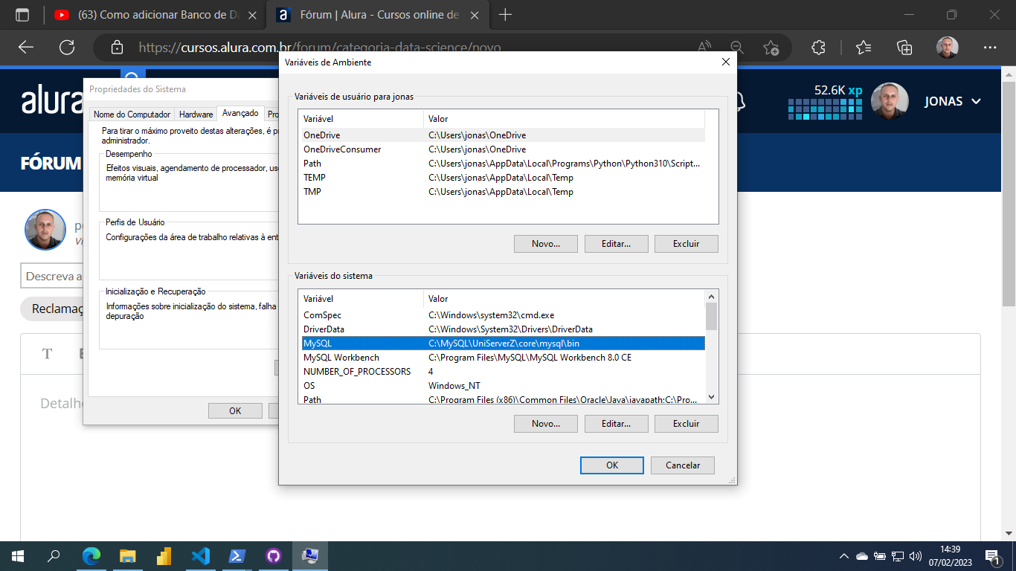
Task: Open Edge favorites star list
Action: (x=863, y=48)
